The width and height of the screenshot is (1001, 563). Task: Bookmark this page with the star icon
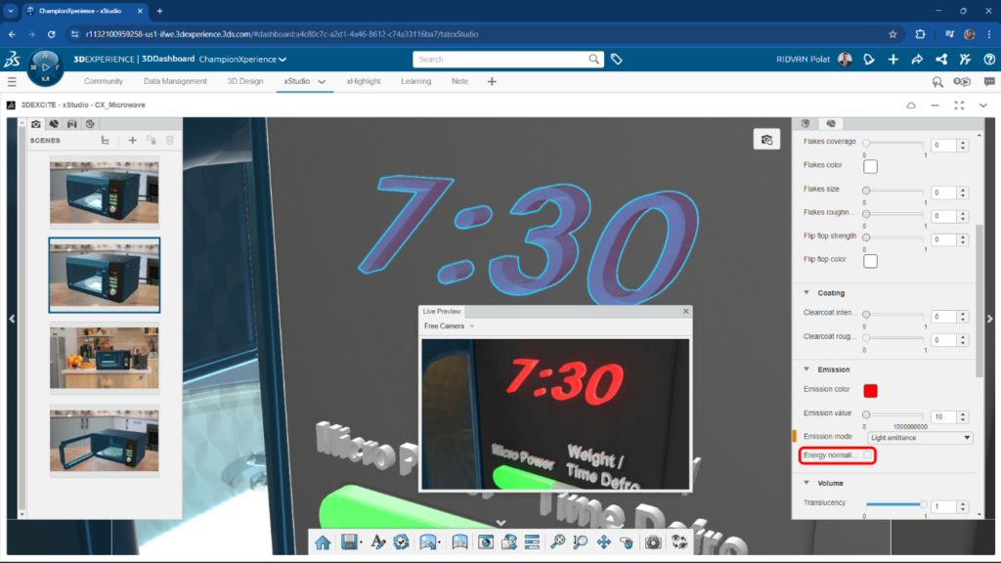[x=892, y=34]
